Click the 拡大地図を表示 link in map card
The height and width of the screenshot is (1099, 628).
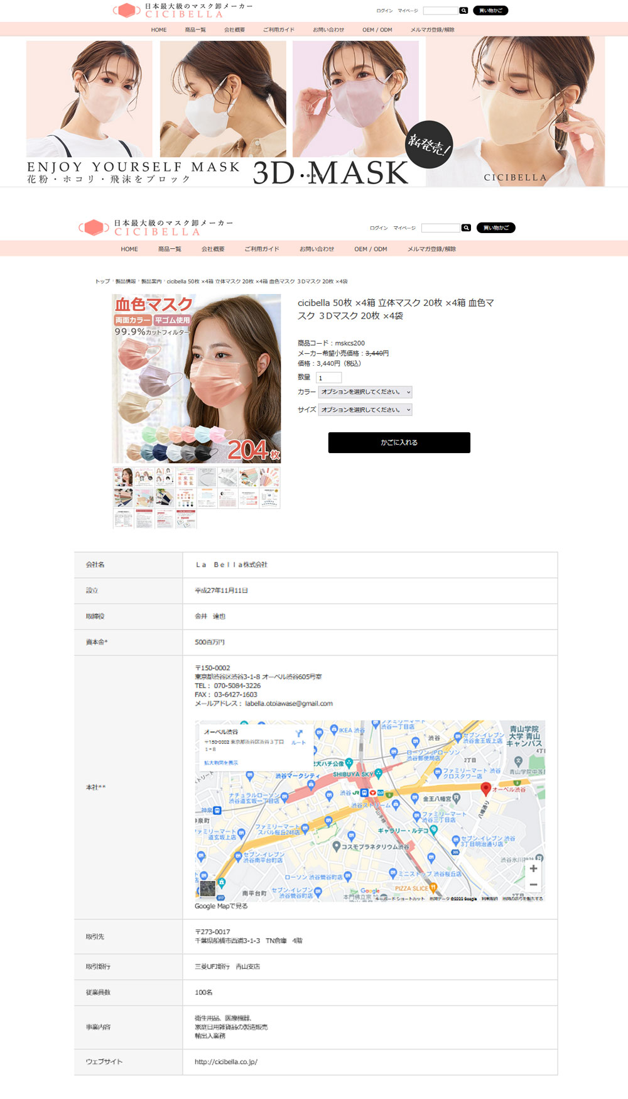click(x=221, y=763)
